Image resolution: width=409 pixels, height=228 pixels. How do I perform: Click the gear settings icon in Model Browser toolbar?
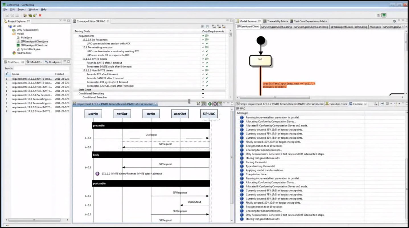[394, 21]
